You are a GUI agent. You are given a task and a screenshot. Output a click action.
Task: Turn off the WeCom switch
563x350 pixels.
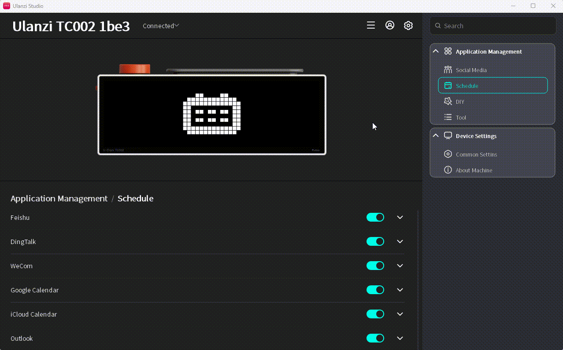tap(375, 266)
